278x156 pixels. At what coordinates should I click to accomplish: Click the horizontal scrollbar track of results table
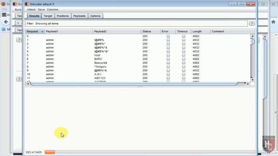pyautogui.click(x=134, y=84)
